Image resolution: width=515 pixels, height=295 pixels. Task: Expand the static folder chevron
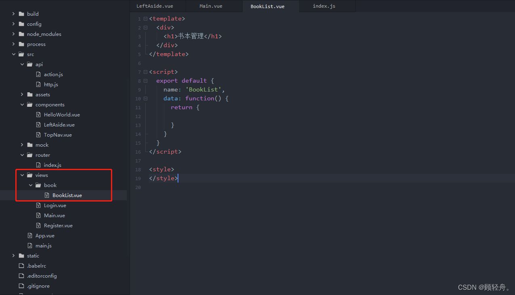pos(14,256)
